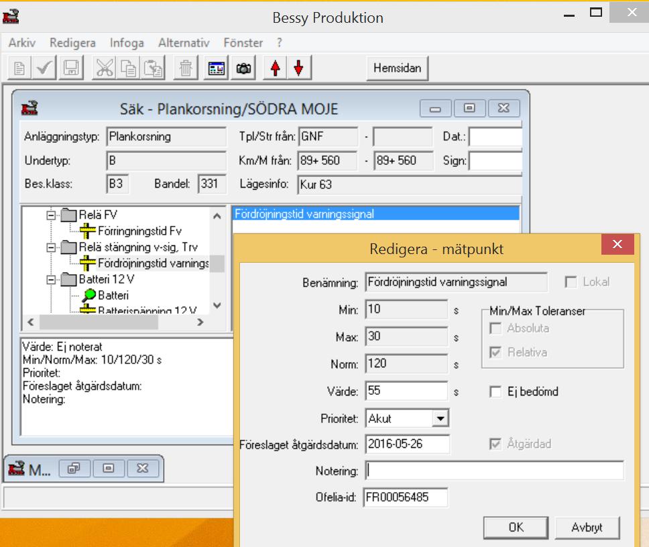Click the tree scroll up arrow
Viewport: 649px width, 547px height.
pos(217,216)
